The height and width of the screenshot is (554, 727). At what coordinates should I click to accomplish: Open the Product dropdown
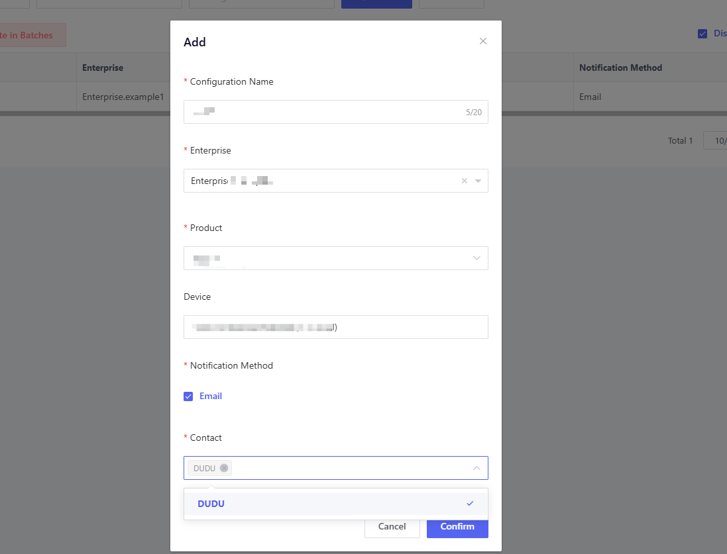point(335,258)
